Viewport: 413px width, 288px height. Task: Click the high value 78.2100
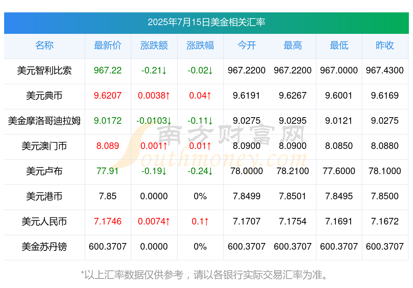[x=293, y=171]
